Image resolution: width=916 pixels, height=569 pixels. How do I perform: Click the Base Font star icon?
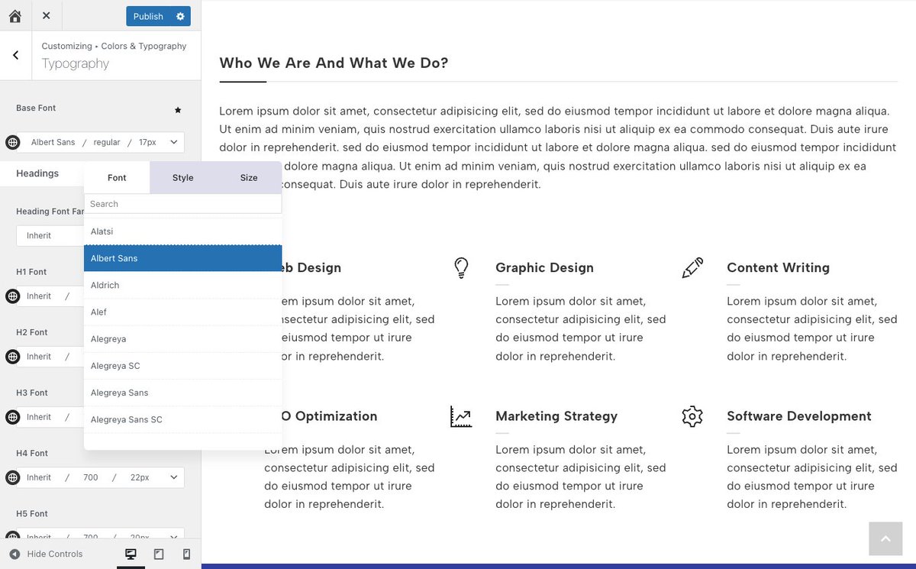click(178, 110)
